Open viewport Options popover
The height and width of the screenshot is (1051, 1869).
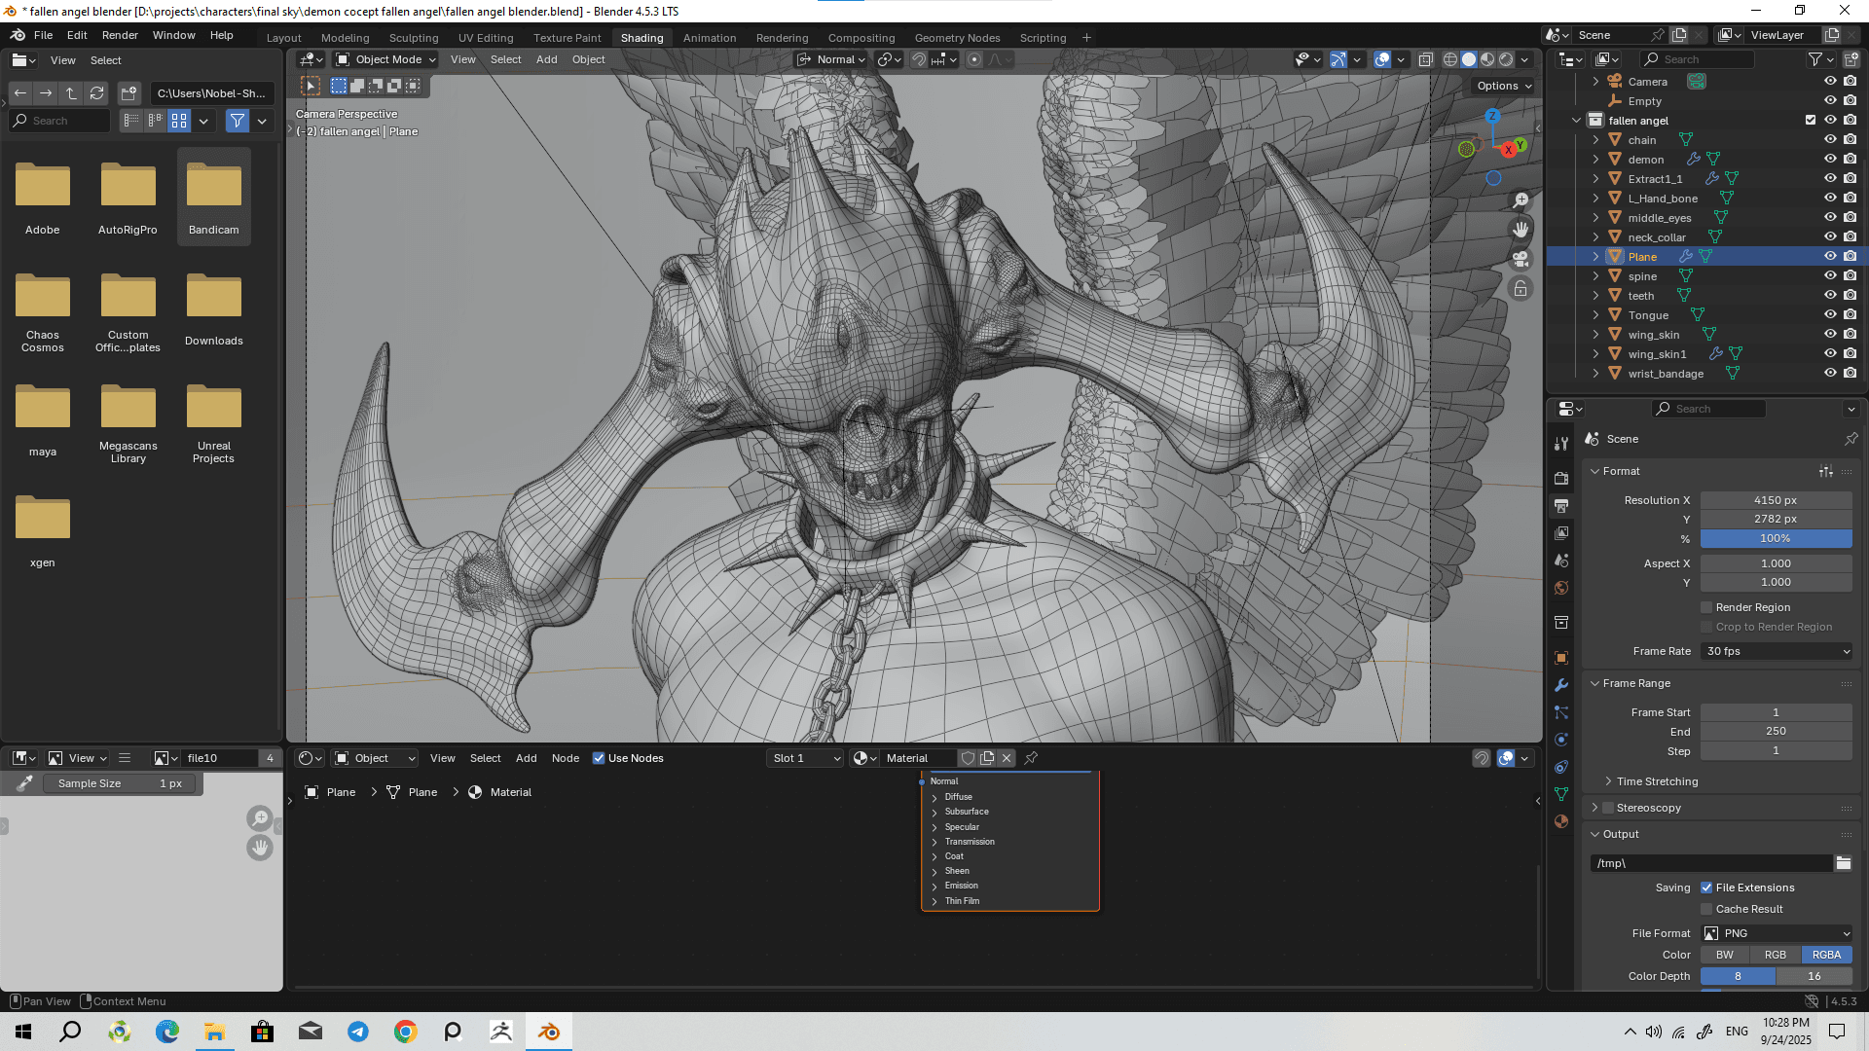1504,86
